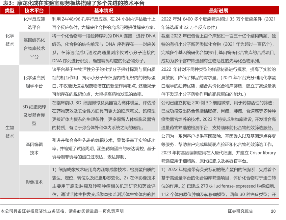Click progress text 截至 2022 年已包含上百个库
Image resolution: width=286 pixels, height=220 pixels.
click(219, 48)
